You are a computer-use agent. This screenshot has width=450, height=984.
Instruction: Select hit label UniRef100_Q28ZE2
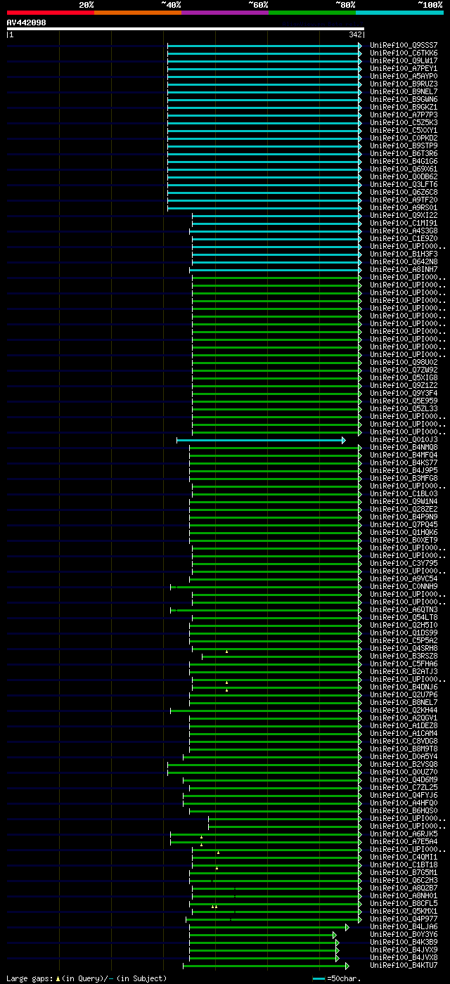[404, 509]
